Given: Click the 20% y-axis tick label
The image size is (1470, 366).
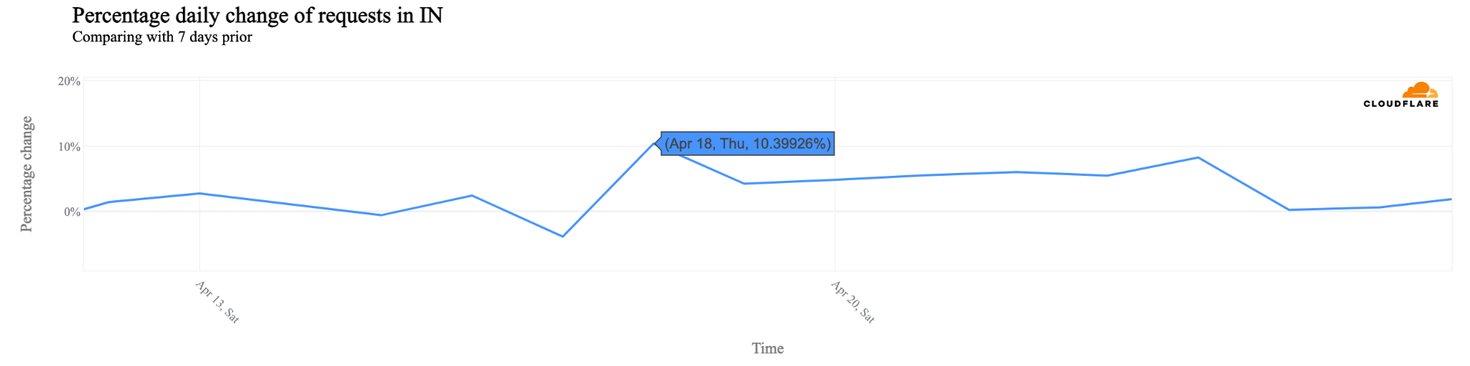Looking at the screenshot, I should [69, 81].
